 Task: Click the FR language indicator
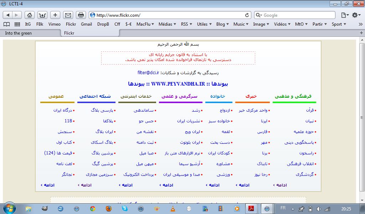[x=283, y=208]
